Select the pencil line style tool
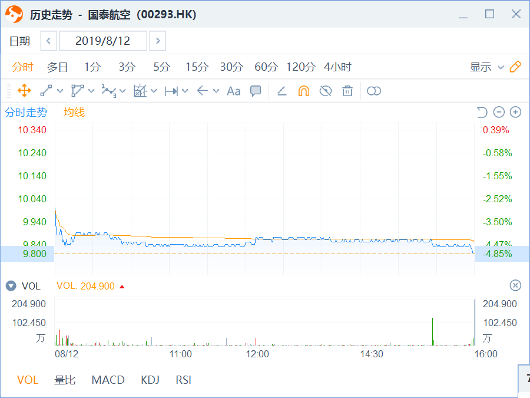Screen dimensions: 530x398 click(x=282, y=91)
